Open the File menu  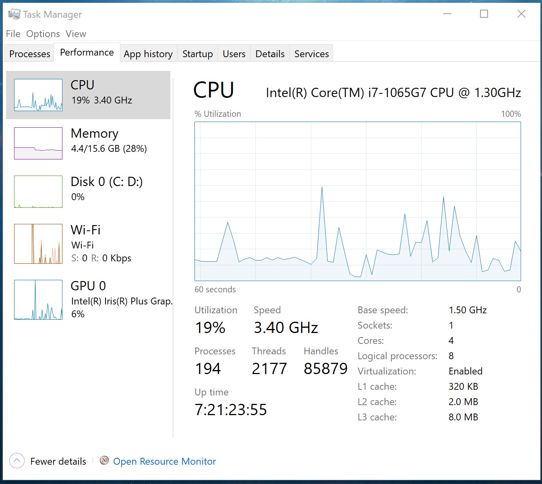tap(13, 34)
